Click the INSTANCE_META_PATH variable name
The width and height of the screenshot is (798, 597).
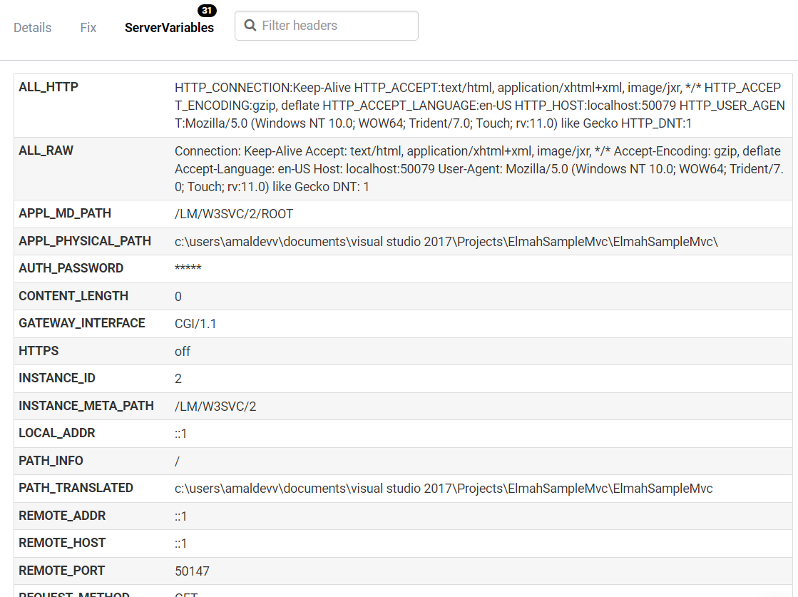coord(86,406)
